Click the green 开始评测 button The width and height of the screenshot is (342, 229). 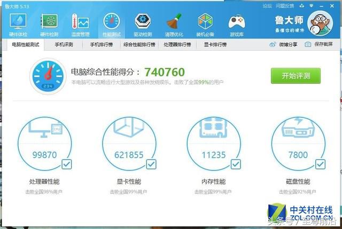pos(296,76)
